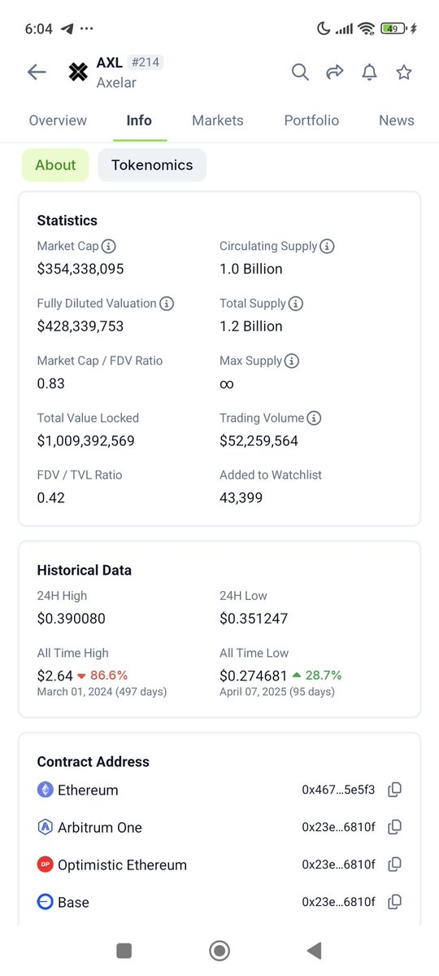Open the Circulating Supply info icon
439x976 pixels.
(327, 247)
